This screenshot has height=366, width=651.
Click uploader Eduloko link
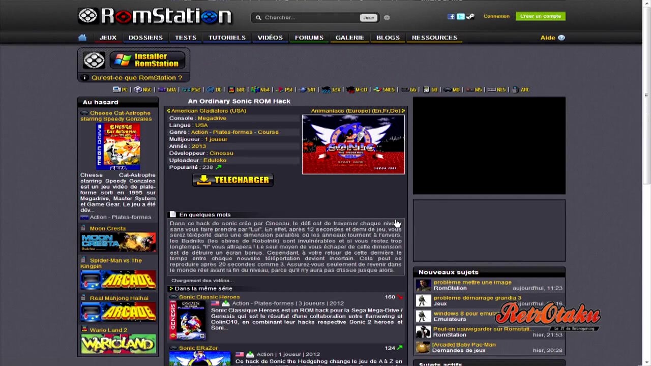click(215, 160)
